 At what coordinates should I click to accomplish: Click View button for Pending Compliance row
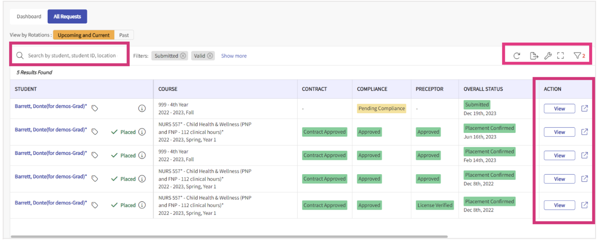point(559,109)
